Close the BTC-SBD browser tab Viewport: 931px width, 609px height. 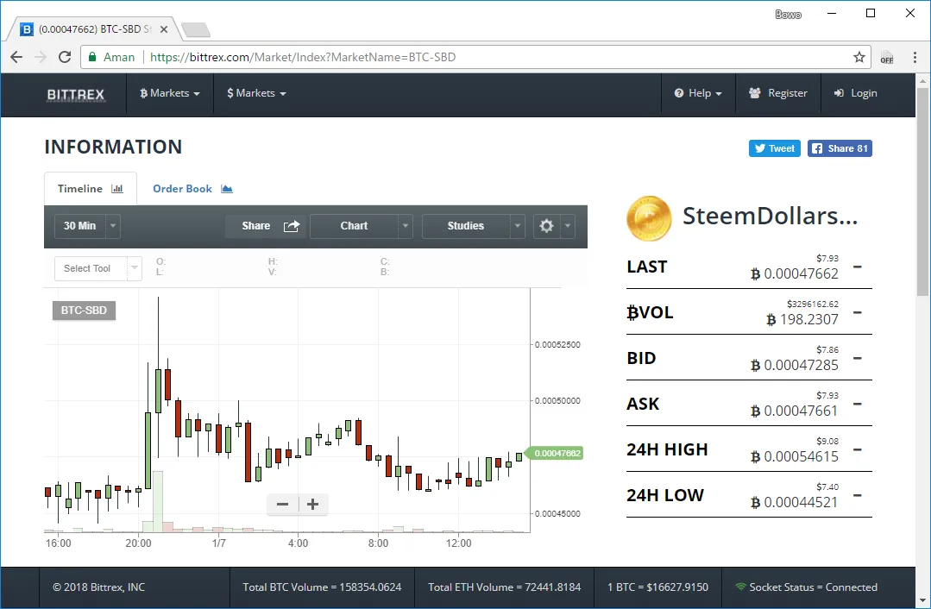coord(164,29)
